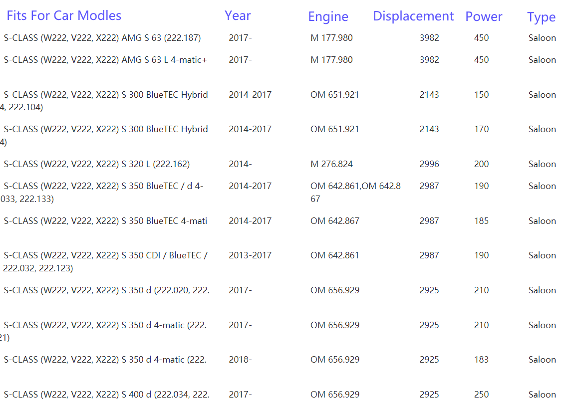
Task: Select the Power column header
Action: [x=483, y=16]
